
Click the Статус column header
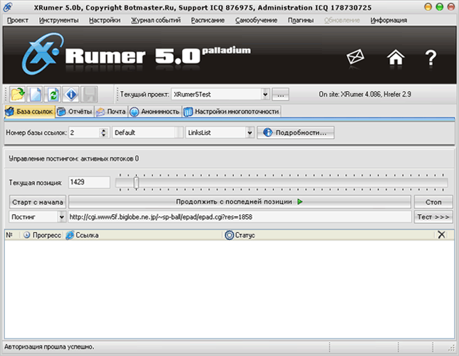pos(330,235)
